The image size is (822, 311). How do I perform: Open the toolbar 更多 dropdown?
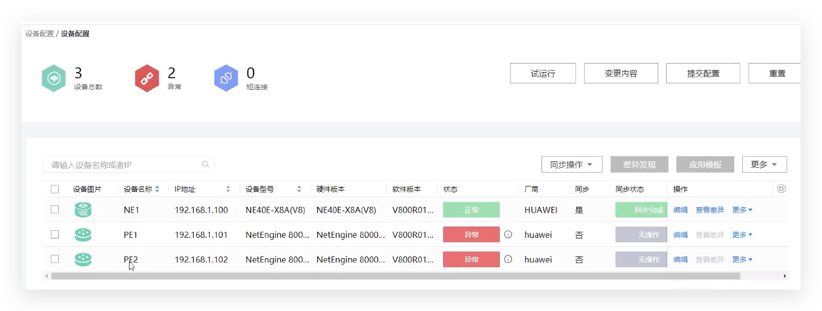click(x=764, y=165)
